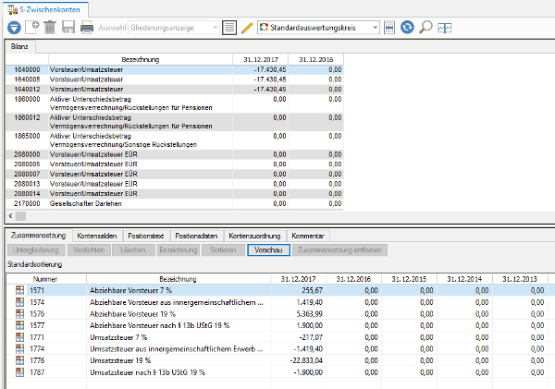This screenshot has height=389, width=555.
Task: Click the Untergliederung button
Action: 36,250
